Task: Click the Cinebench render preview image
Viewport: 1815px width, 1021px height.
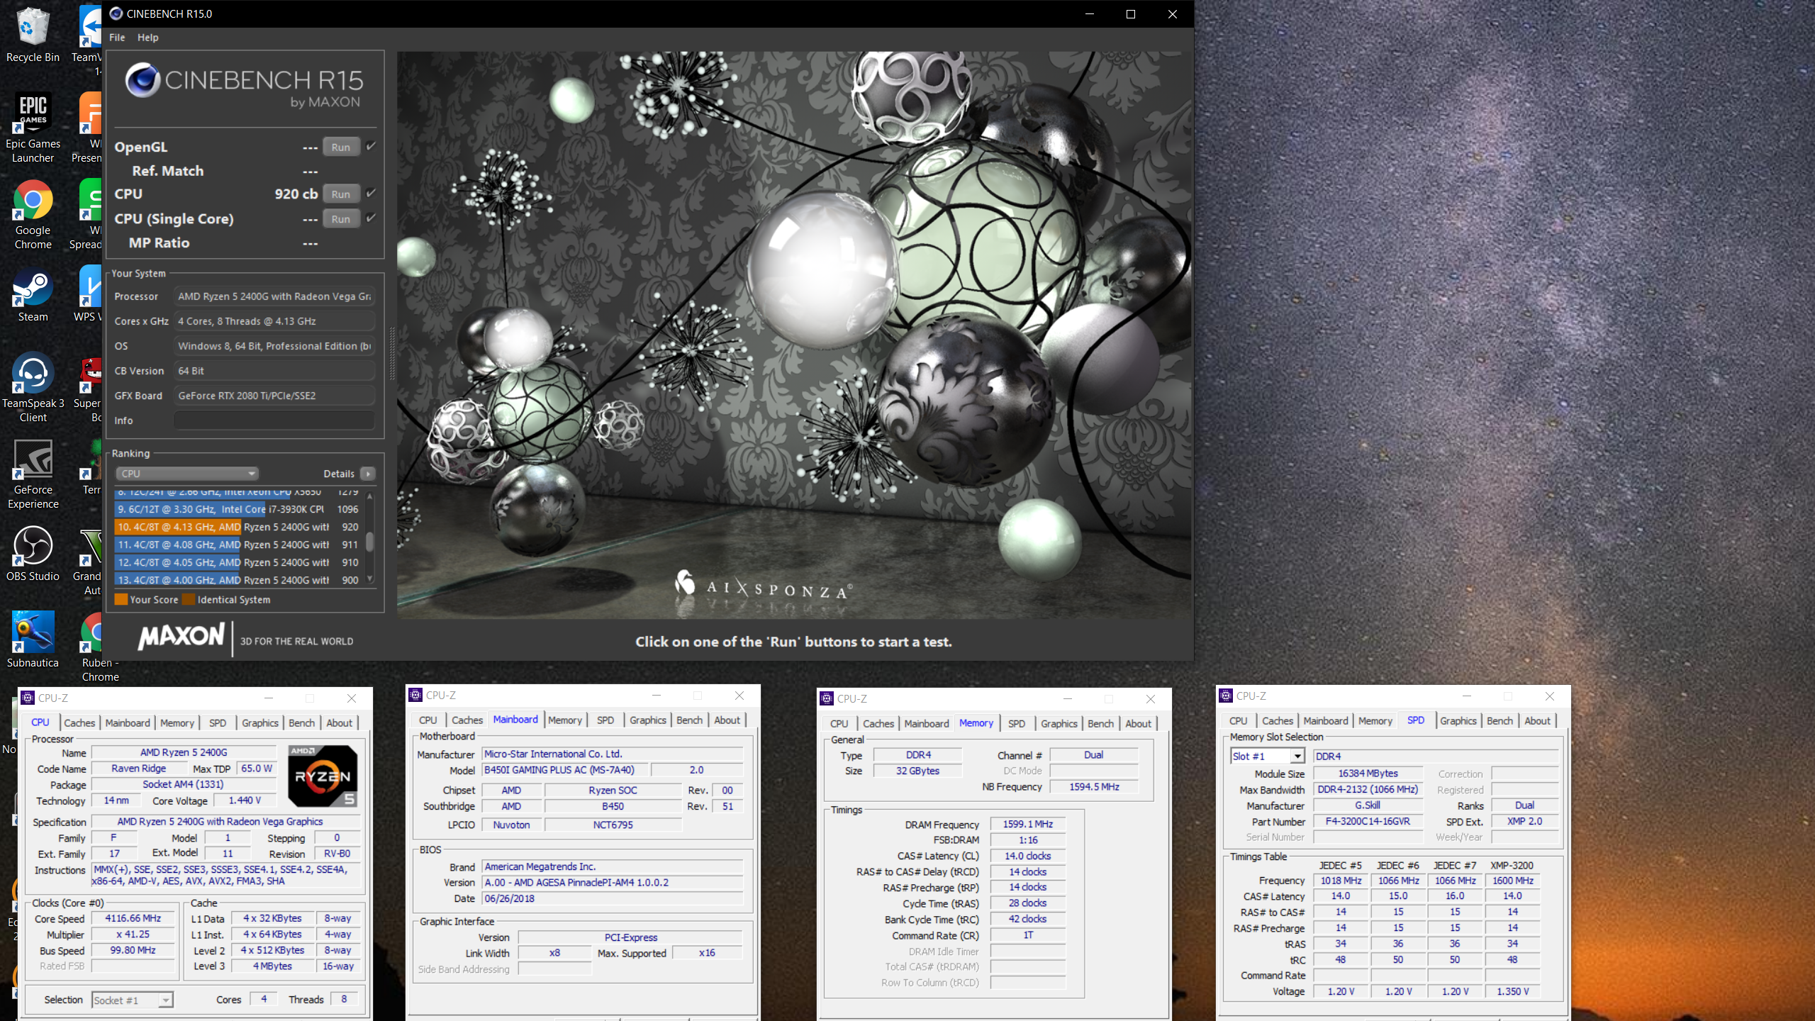Action: click(x=794, y=335)
